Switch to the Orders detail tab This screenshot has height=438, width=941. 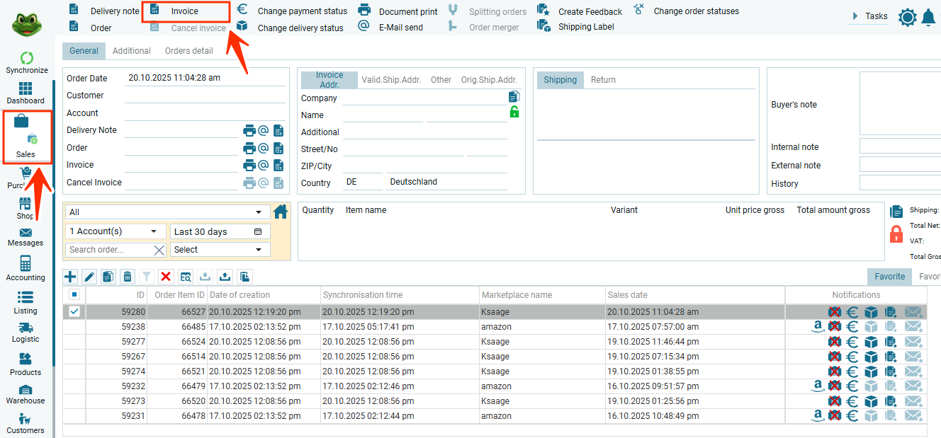click(188, 51)
